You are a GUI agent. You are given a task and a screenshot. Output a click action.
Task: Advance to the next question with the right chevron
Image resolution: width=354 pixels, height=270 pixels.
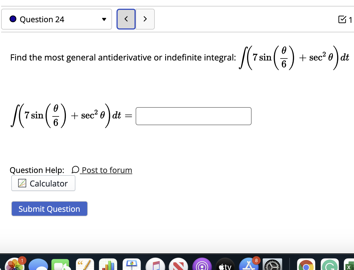click(145, 19)
